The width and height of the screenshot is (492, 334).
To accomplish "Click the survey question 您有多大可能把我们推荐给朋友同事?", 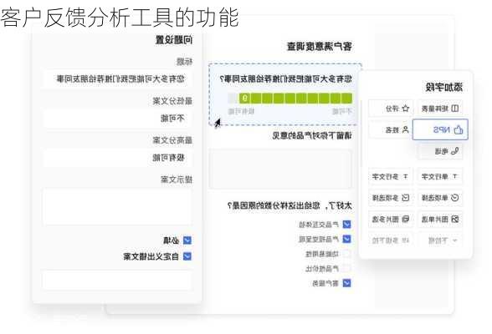I will click(285, 79).
